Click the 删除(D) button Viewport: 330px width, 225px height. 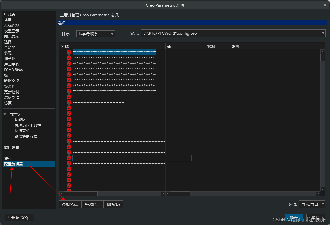[x=113, y=204]
